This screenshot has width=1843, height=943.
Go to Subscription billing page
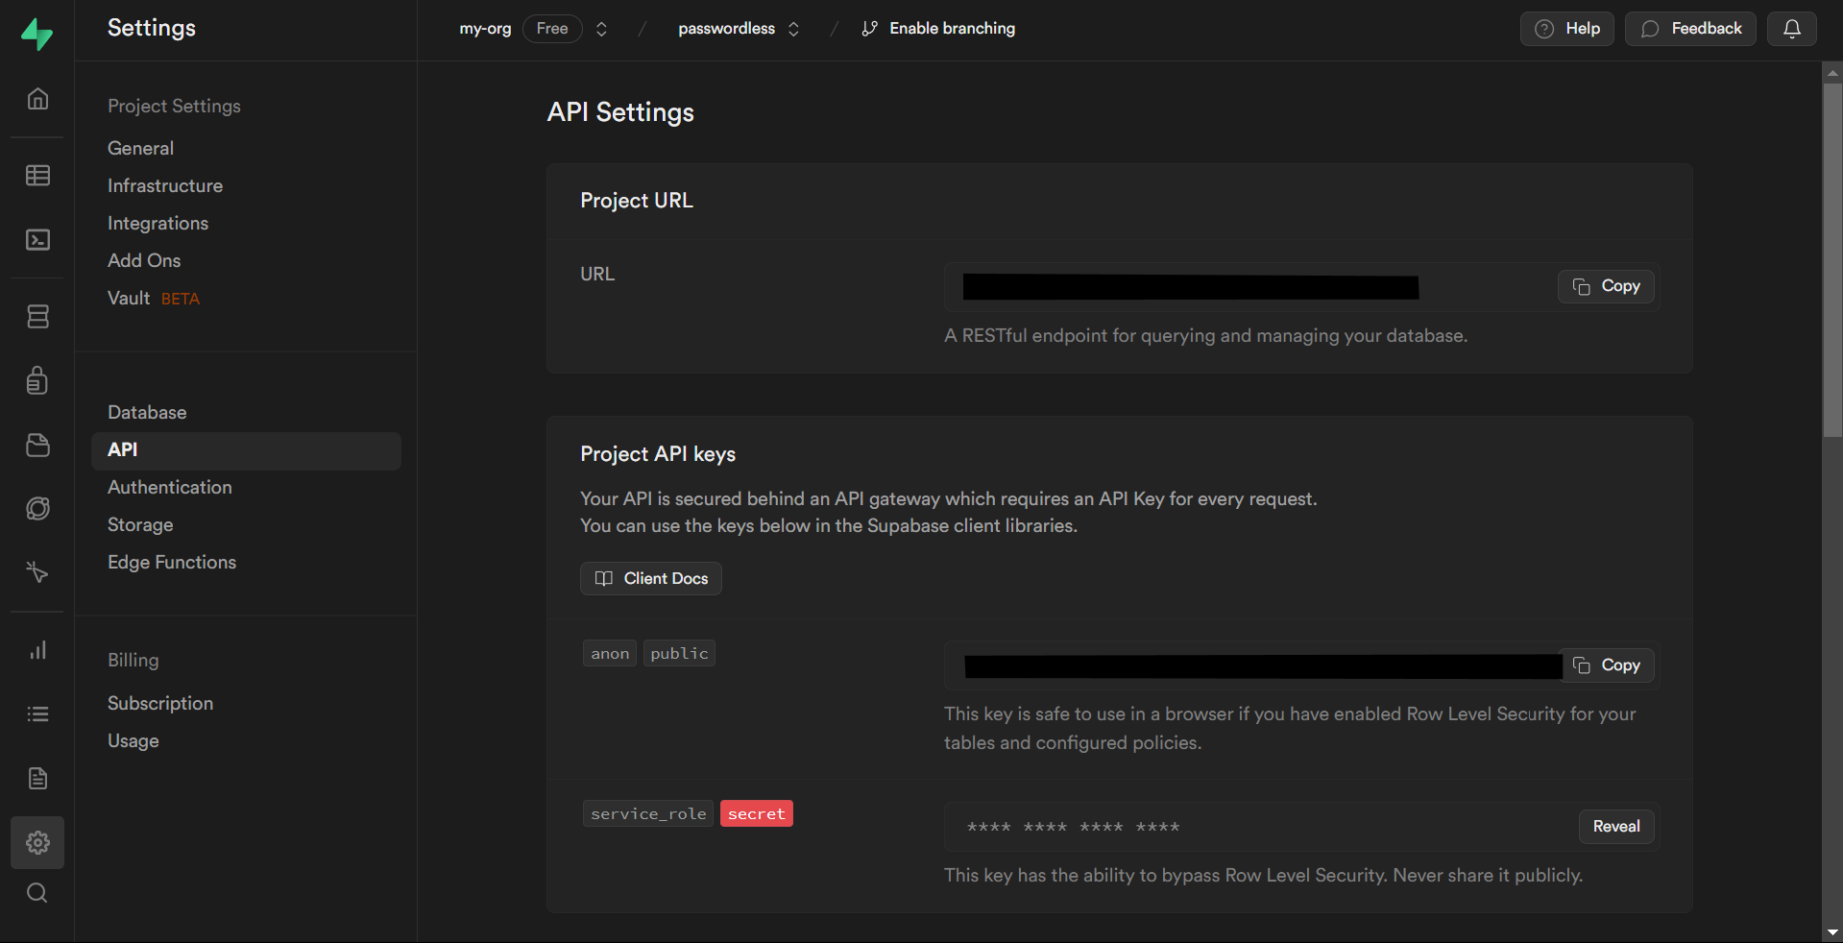click(x=160, y=703)
